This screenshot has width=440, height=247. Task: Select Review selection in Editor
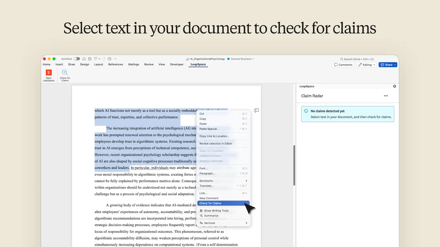coord(224,144)
